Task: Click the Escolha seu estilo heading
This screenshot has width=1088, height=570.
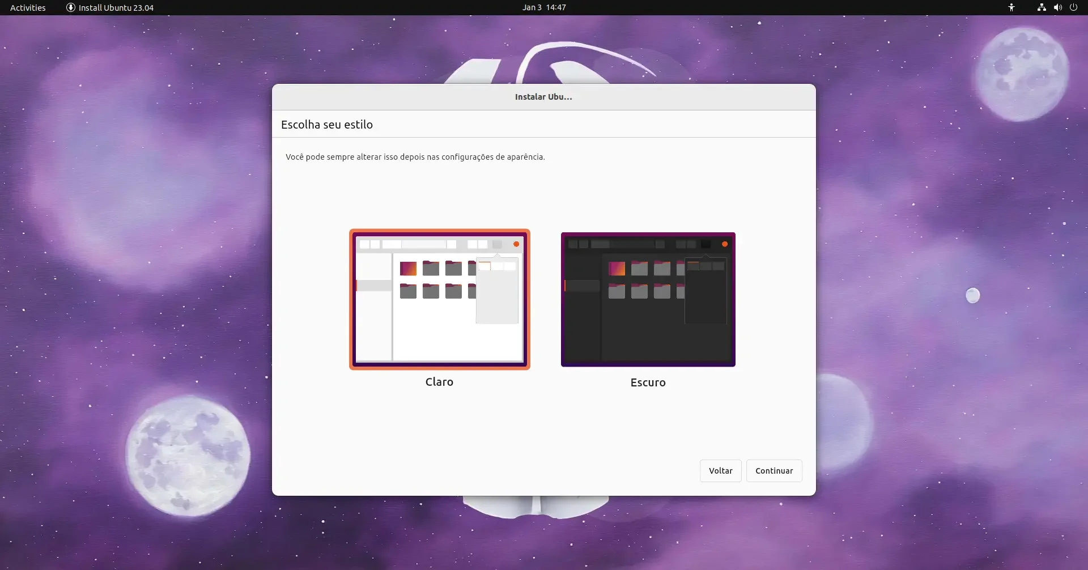Action: [327, 125]
